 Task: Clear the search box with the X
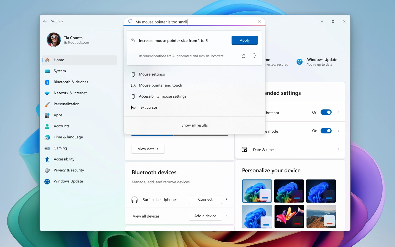pyautogui.click(x=259, y=22)
